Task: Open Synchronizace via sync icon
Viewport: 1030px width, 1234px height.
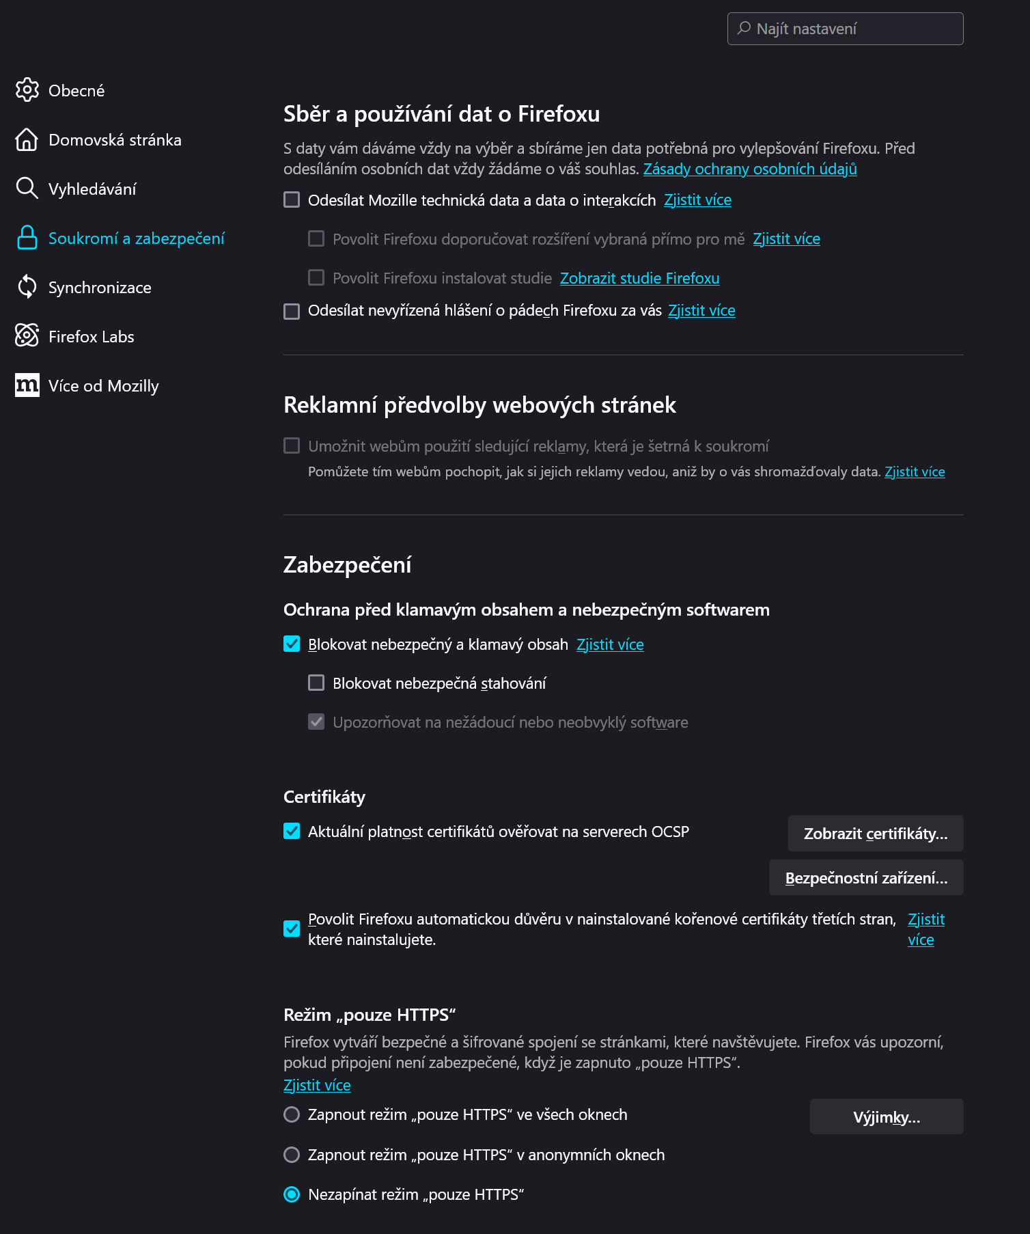Action: pyautogui.click(x=27, y=287)
